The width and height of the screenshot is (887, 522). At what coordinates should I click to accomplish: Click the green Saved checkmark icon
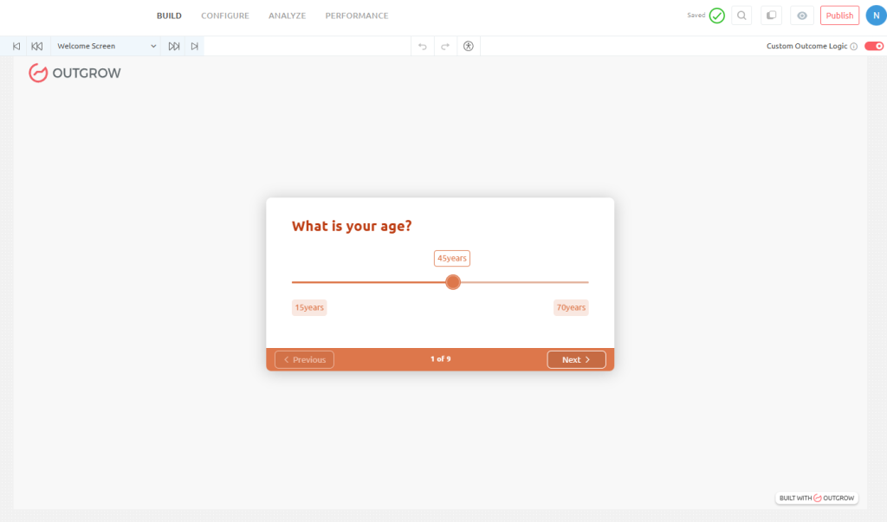point(716,16)
